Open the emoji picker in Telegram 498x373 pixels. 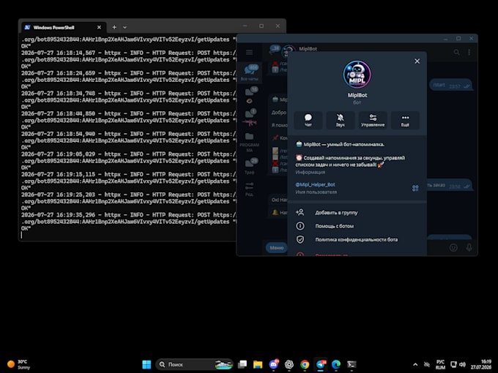click(x=453, y=247)
